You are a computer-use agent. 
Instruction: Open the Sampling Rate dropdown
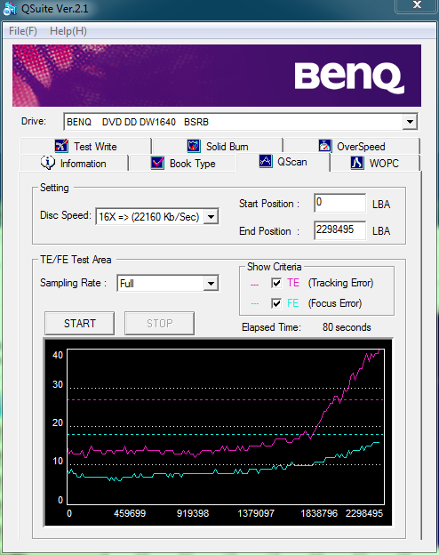[x=211, y=283]
